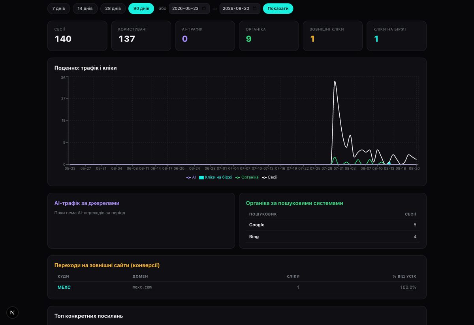Click the Користувачі stat card

141,36
